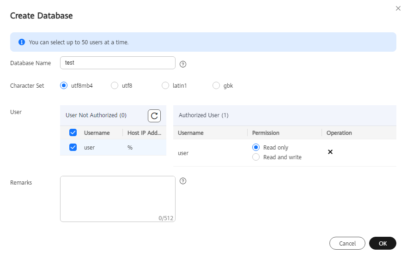
Task: Select utf8mb4 character set
Action: tap(64, 85)
